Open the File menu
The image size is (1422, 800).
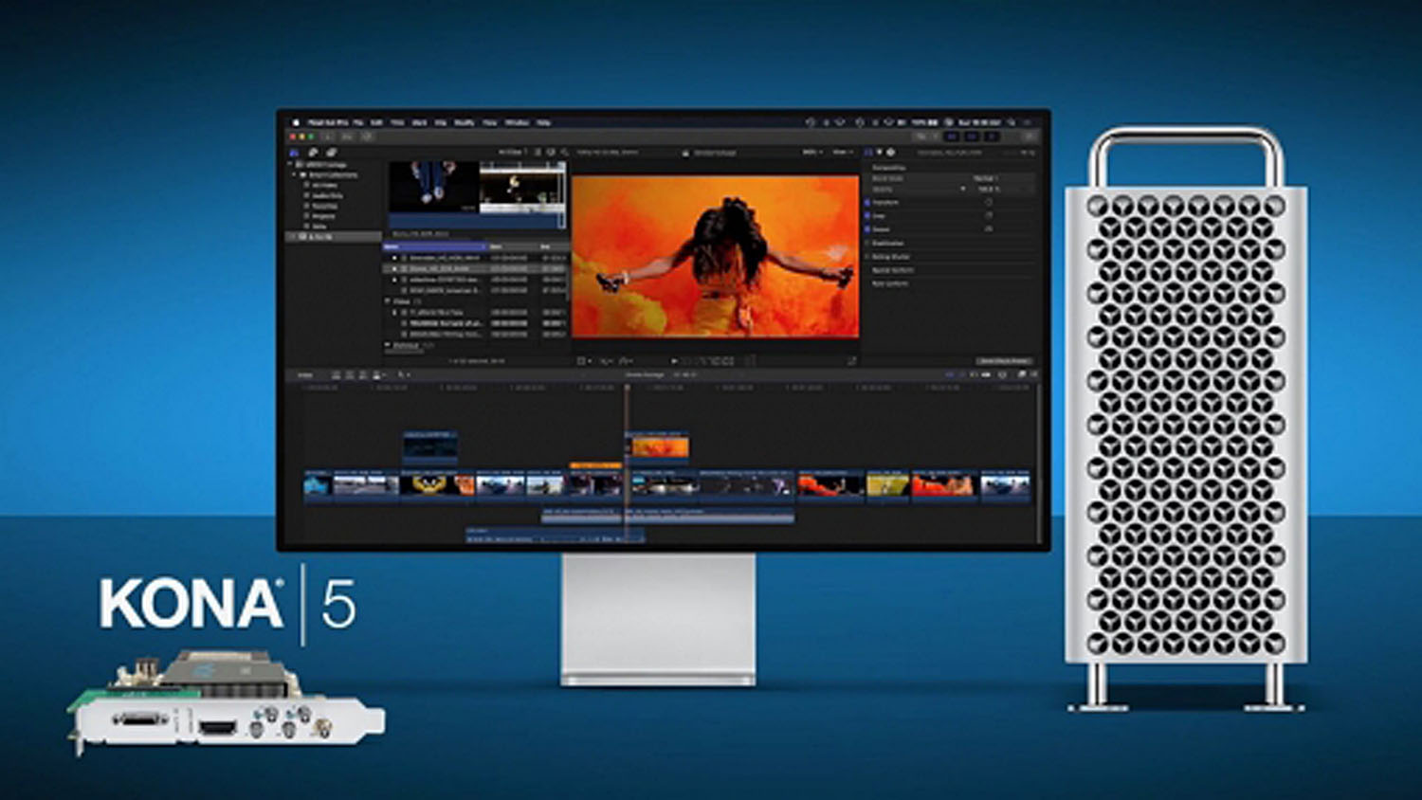tap(358, 122)
